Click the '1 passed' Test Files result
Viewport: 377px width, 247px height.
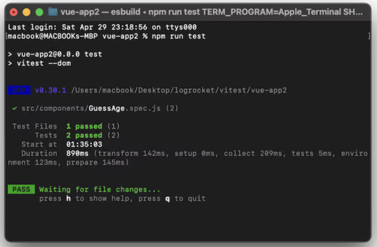point(84,126)
